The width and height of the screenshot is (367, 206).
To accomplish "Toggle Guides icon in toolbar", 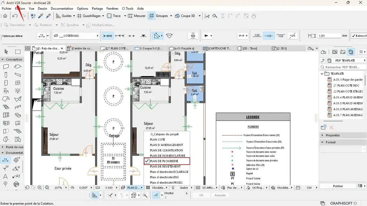I will point(58,16).
